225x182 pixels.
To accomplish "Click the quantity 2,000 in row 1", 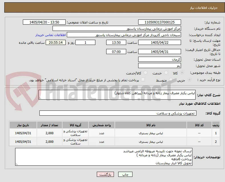I will click(x=49, y=133).
